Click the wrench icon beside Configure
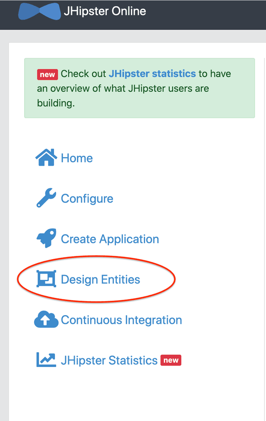Viewport: 266px width, 421px height. click(46, 198)
